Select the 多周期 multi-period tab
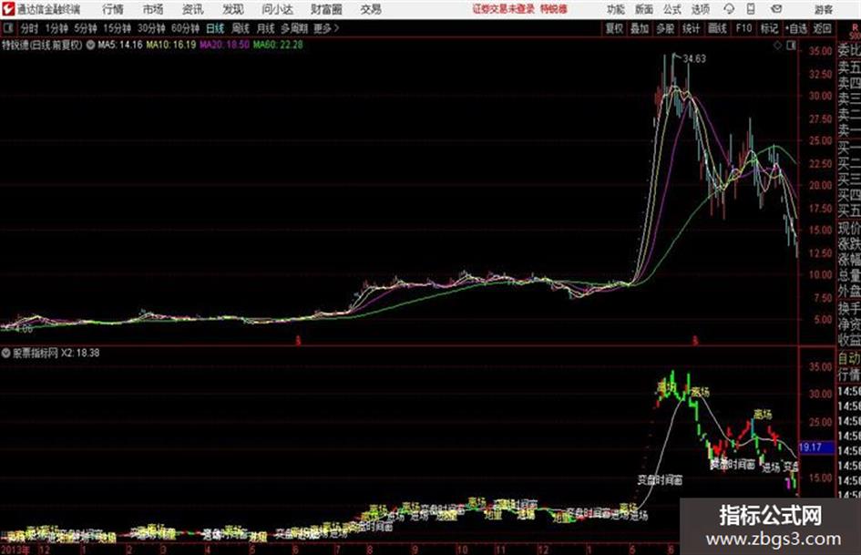This screenshot has width=861, height=555. click(294, 28)
